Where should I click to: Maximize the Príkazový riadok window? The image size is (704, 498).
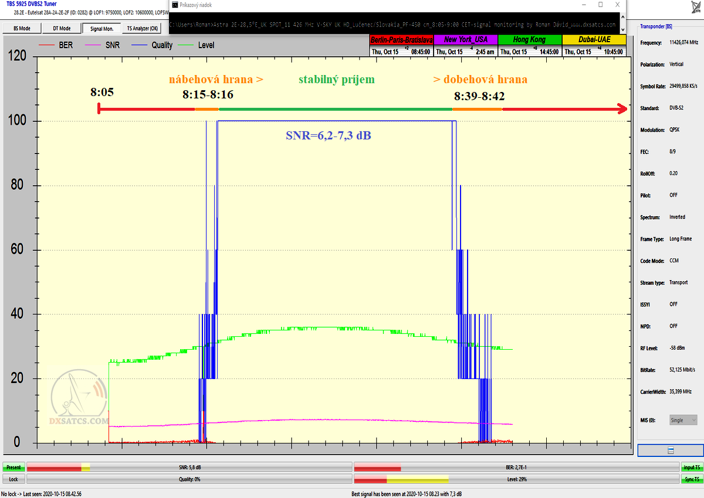click(600, 5)
